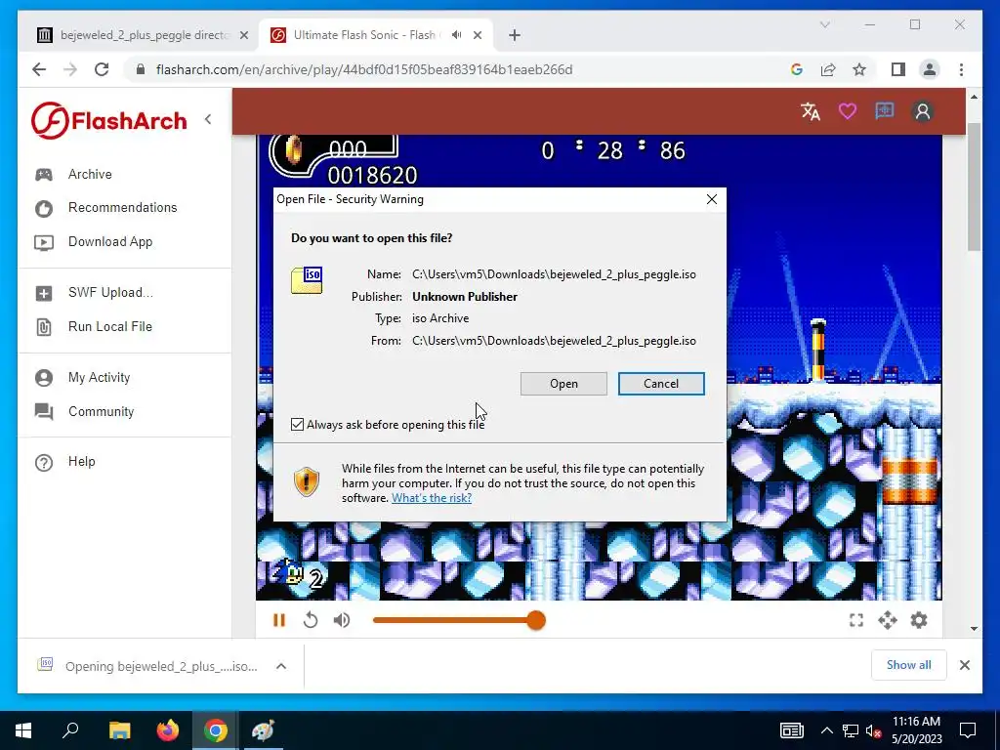
Task: Open the Windows Start menu
Action: (23, 730)
